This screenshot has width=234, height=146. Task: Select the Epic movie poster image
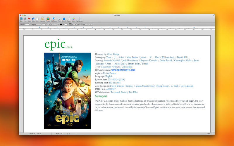point(67,91)
